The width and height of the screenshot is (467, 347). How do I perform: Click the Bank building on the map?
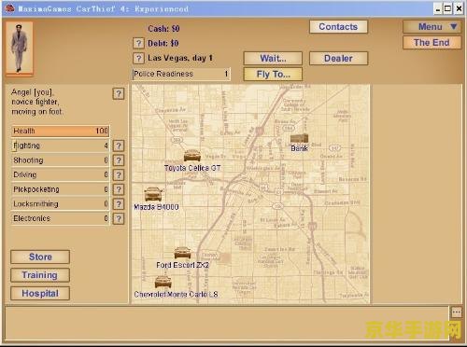pos(299,138)
